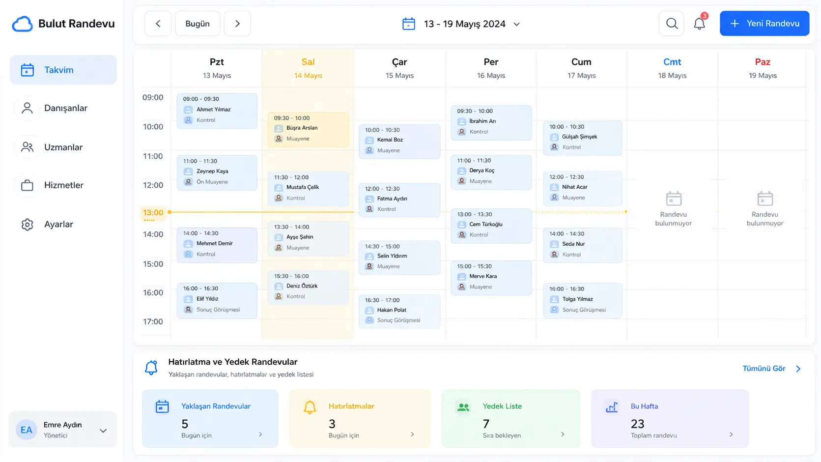821x462 pixels.
Task: Click the 13:00 current time marker
Action: [x=153, y=213]
